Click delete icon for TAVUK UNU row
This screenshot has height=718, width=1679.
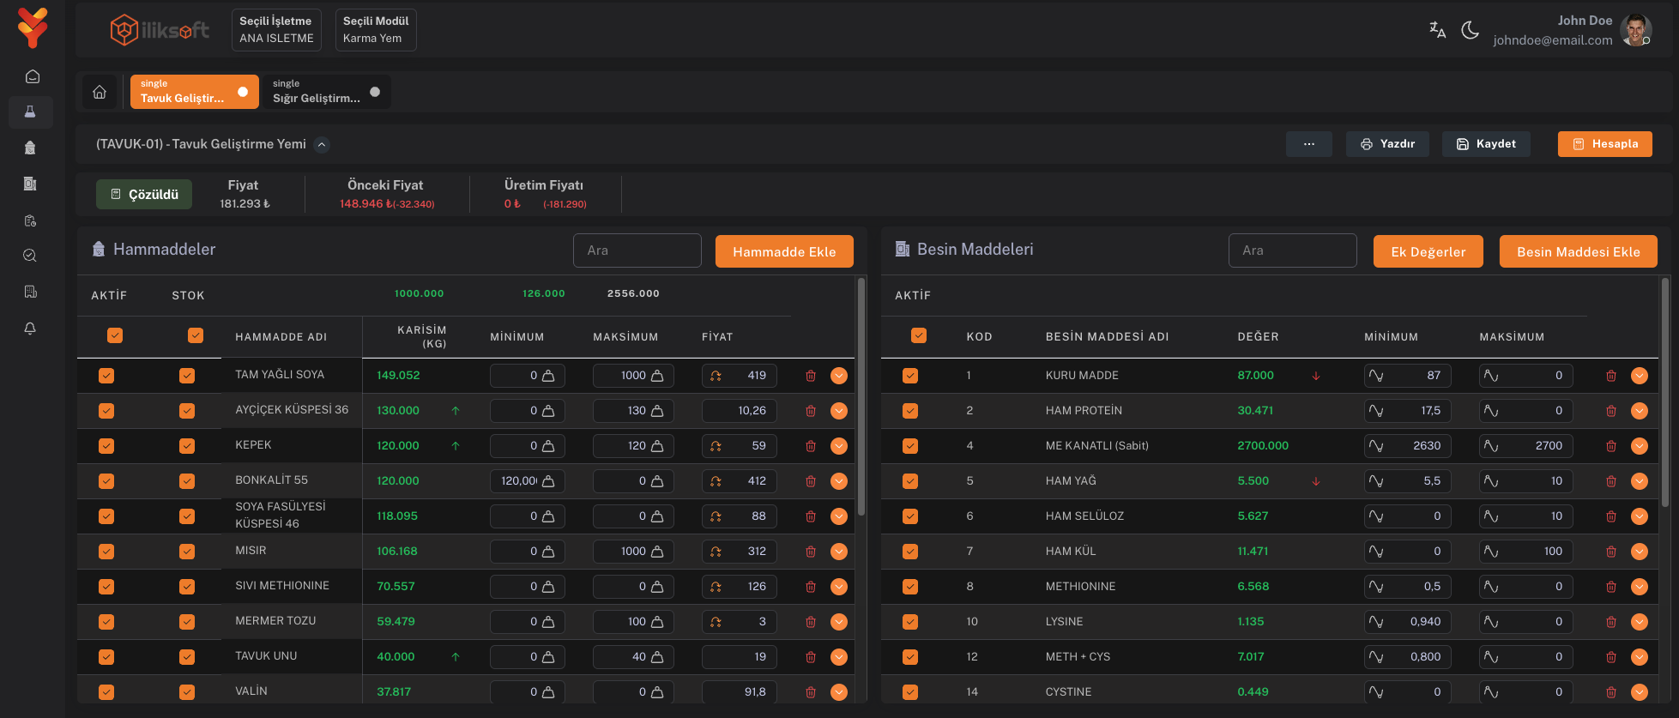811,657
